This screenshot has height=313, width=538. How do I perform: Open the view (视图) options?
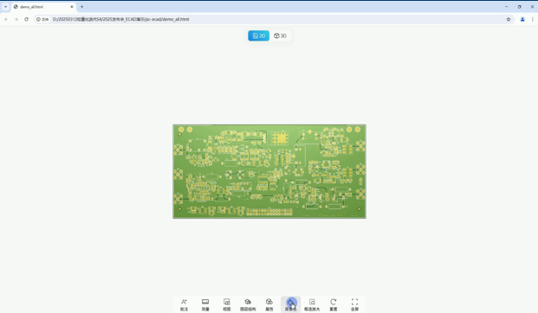pos(227,304)
